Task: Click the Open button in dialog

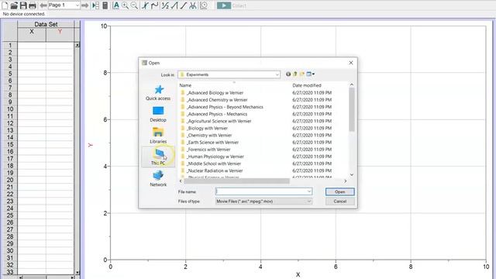Action: click(340, 191)
